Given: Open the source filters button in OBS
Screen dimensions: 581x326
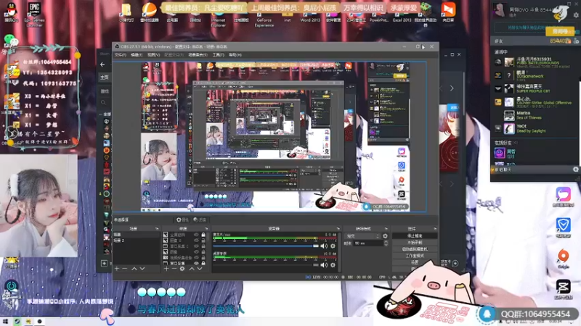Looking at the screenshot, I should point(200,220).
